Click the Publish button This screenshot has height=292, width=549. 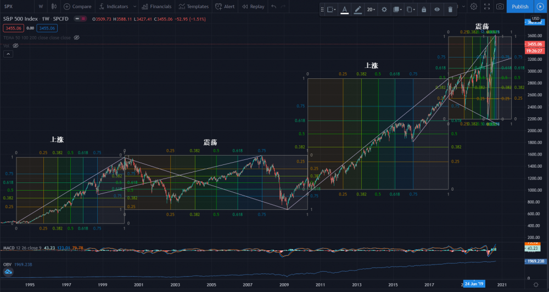coord(520,7)
